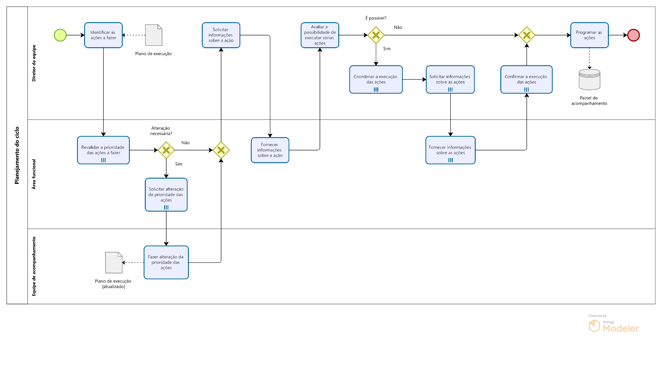This screenshot has height=365, width=662.
Task: Select the 'Painel de acompanhamento' database icon
Action: [589, 80]
